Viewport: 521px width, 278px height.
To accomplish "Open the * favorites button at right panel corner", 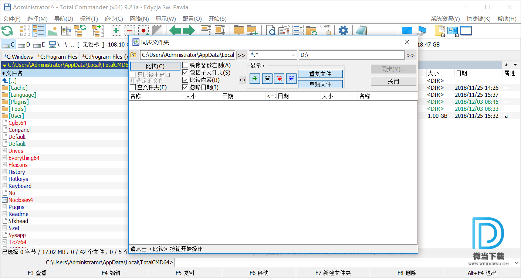I will [506, 65].
